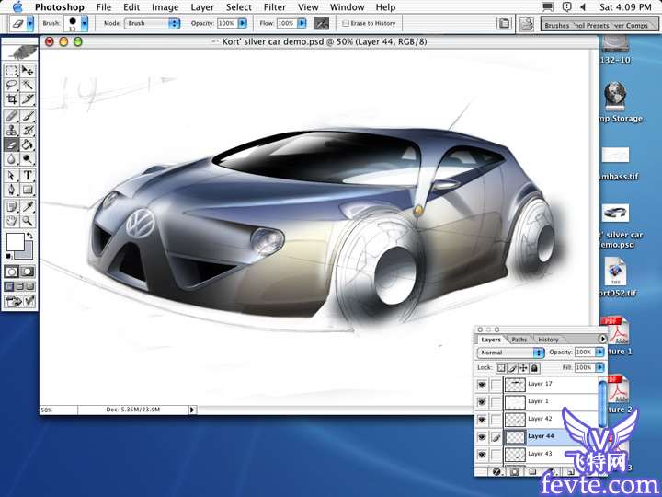Open the Flow slider arrow

tap(302, 23)
